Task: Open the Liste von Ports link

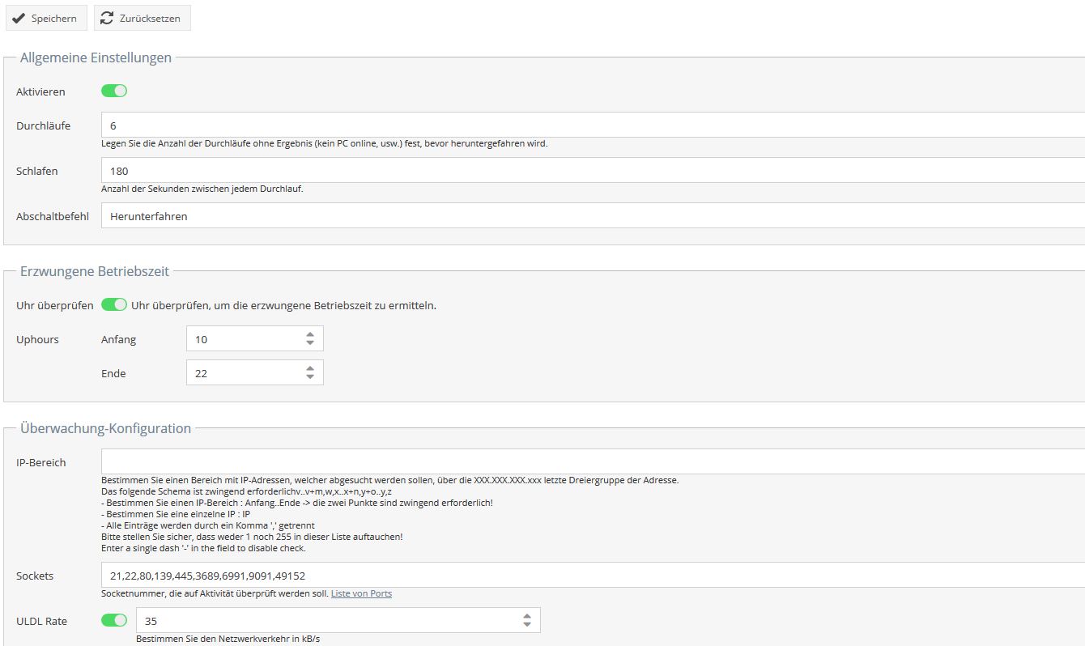Action: click(361, 593)
